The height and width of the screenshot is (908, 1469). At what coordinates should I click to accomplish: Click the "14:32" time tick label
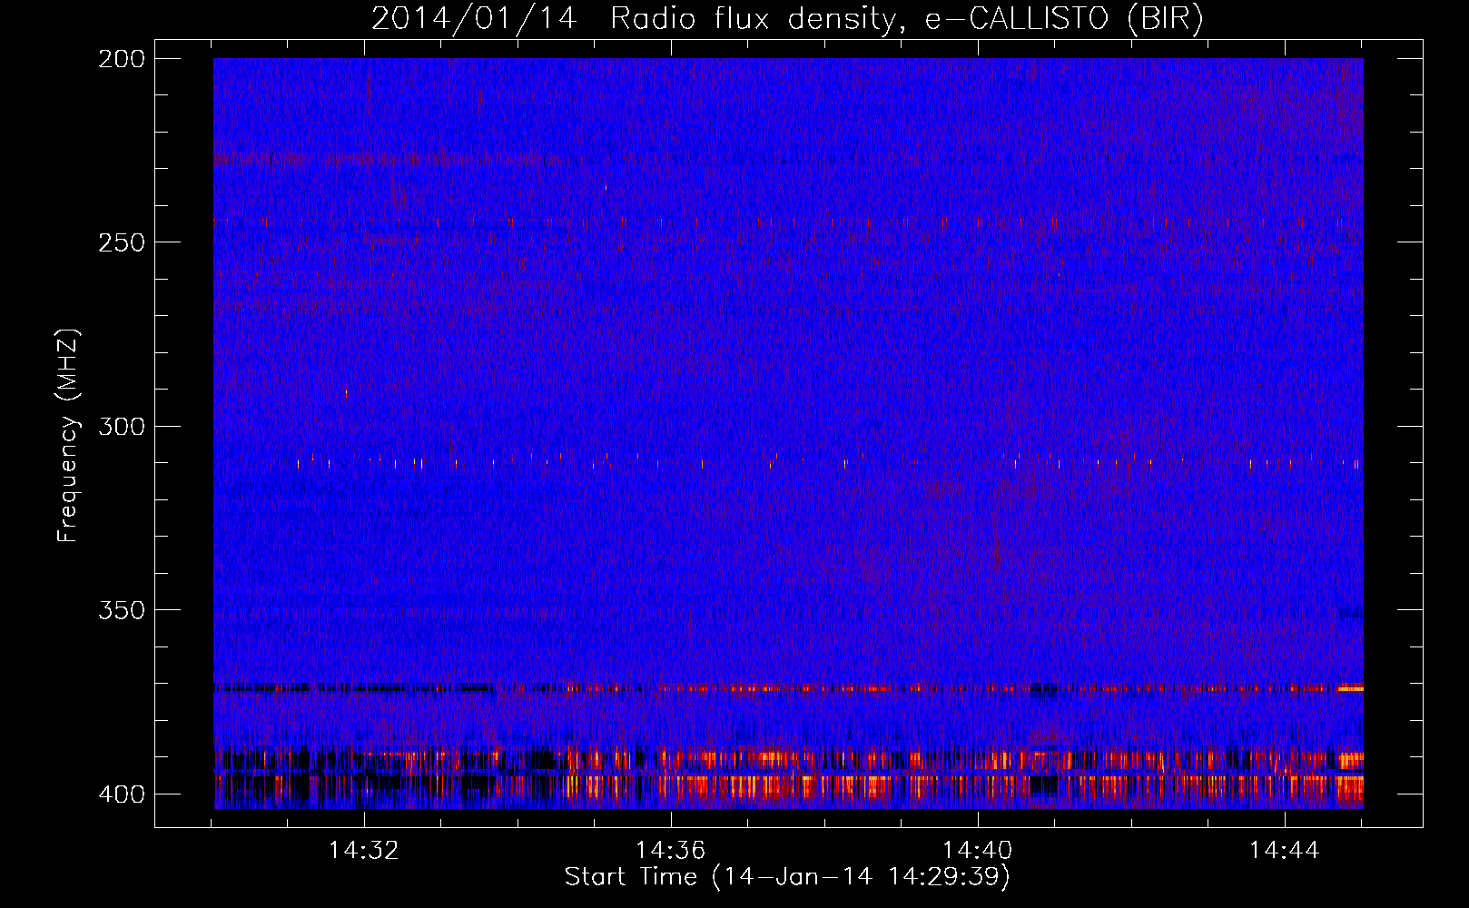(x=363, y=851)
